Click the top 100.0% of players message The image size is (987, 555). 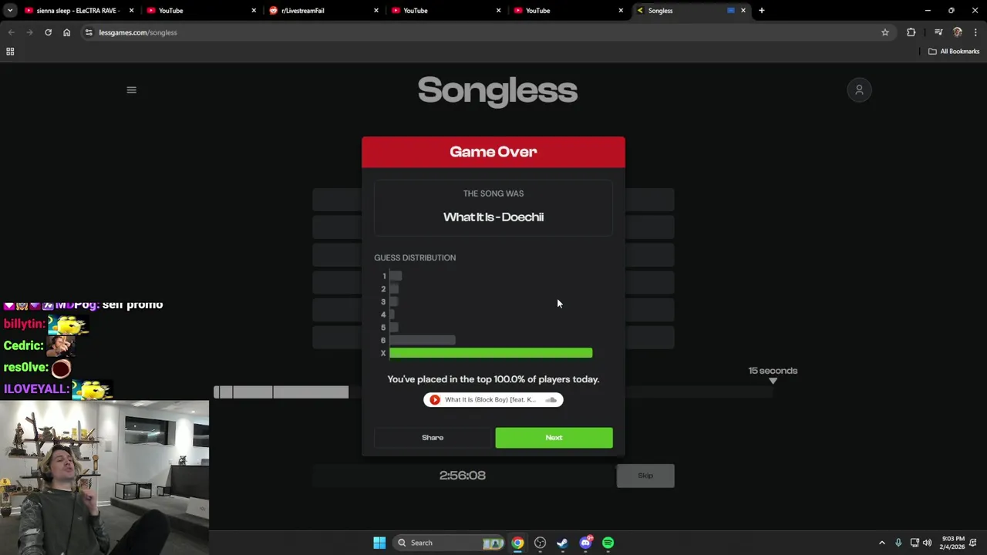tap(493, 379)
